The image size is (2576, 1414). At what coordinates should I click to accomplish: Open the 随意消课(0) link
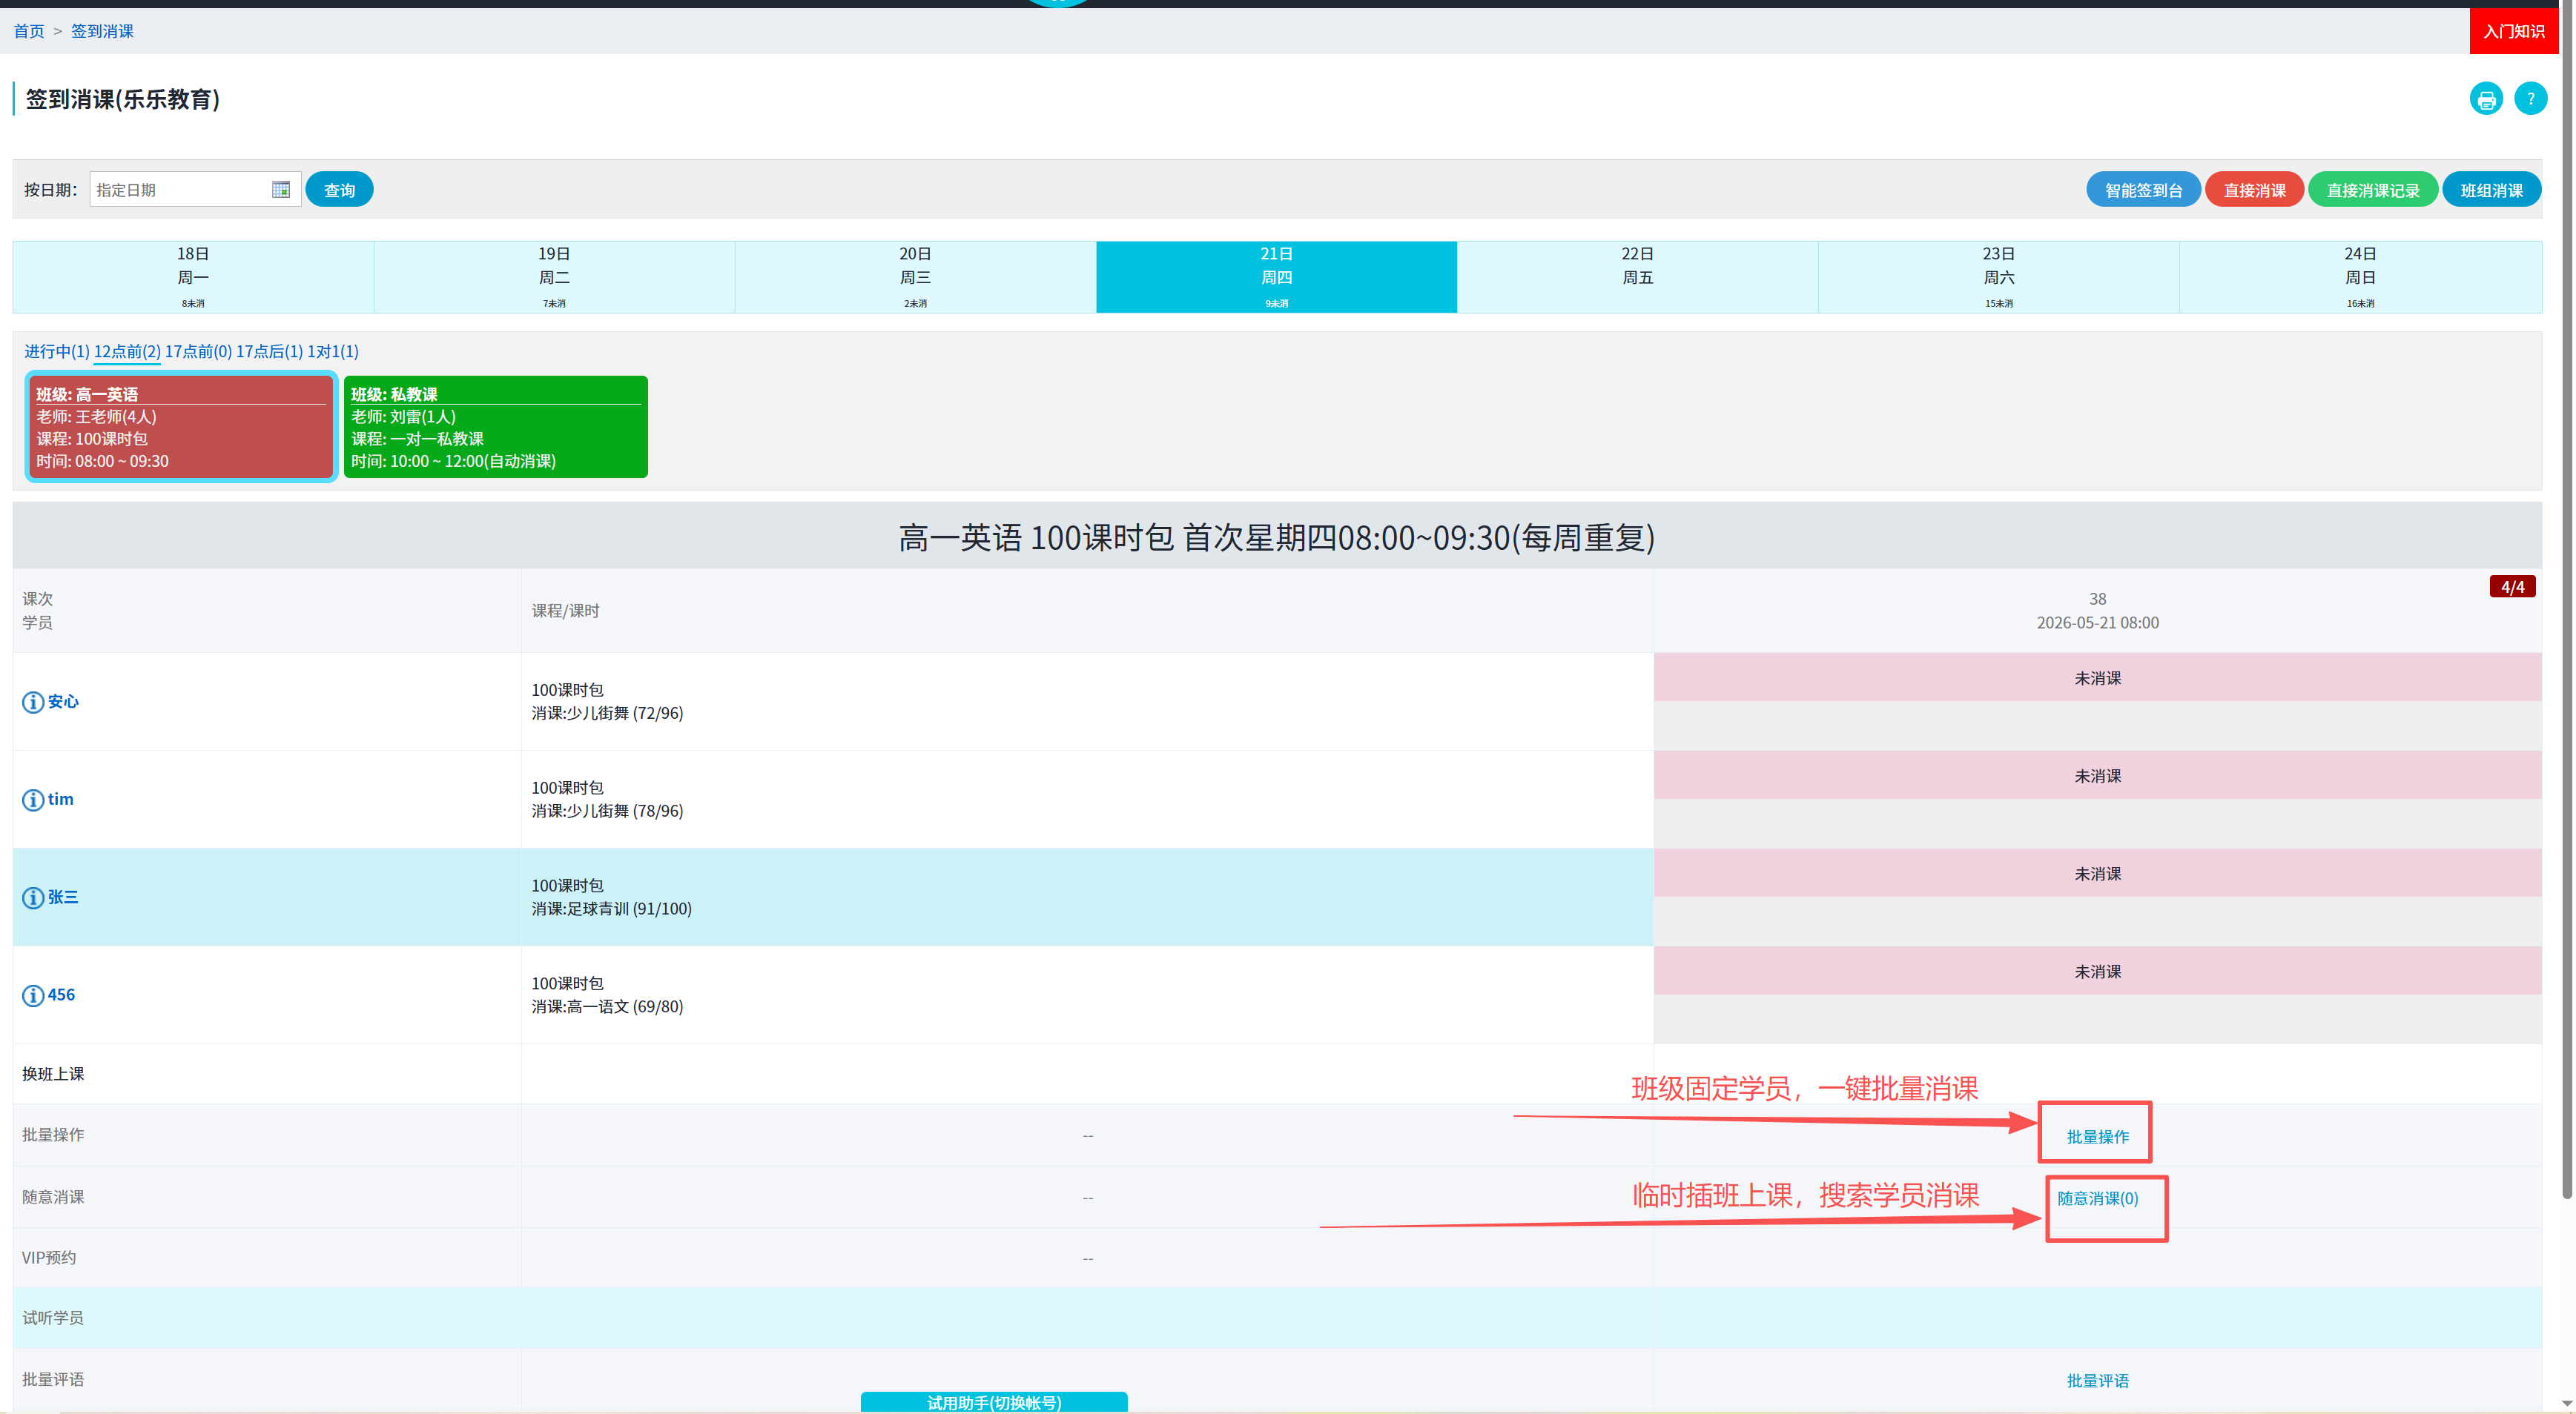click(2097, 1199)
